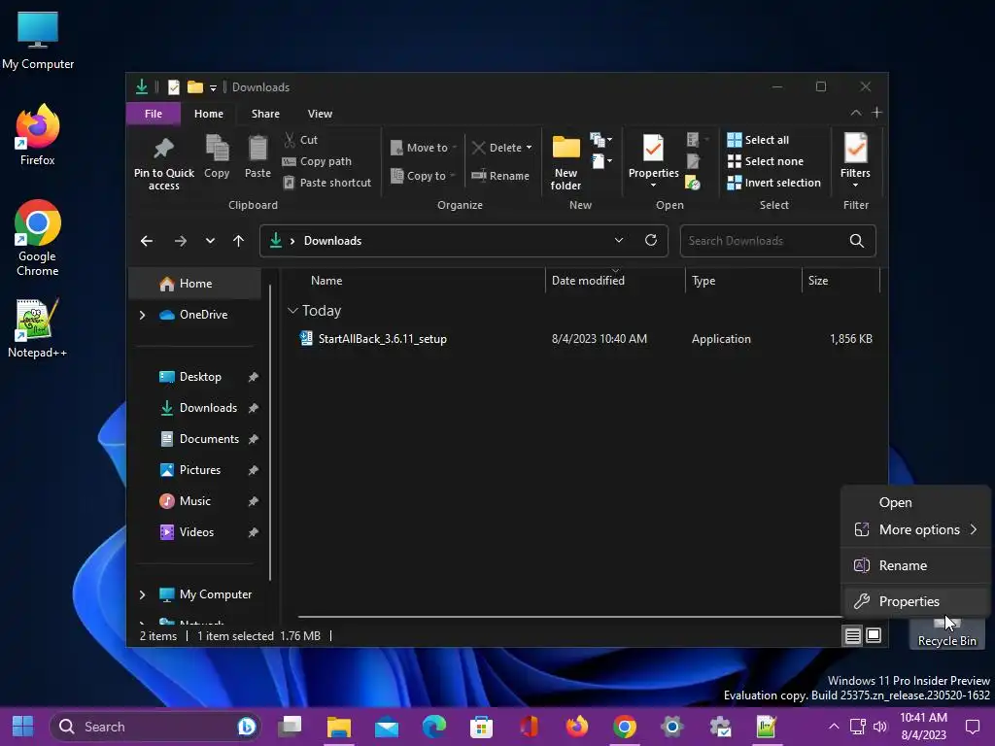The height and width of the screenshot is (746, 995).
Task: Click Cut in the Clipboard group
Action: pos(301,140)
